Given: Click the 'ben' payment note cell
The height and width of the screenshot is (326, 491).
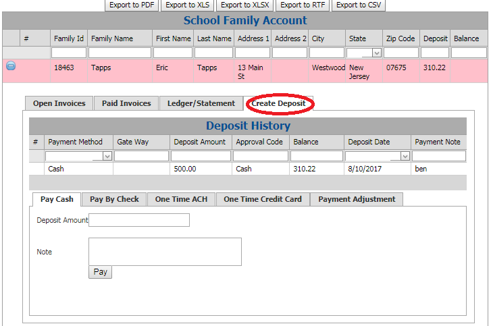Looking at the screenshot, I should (439, 169).
